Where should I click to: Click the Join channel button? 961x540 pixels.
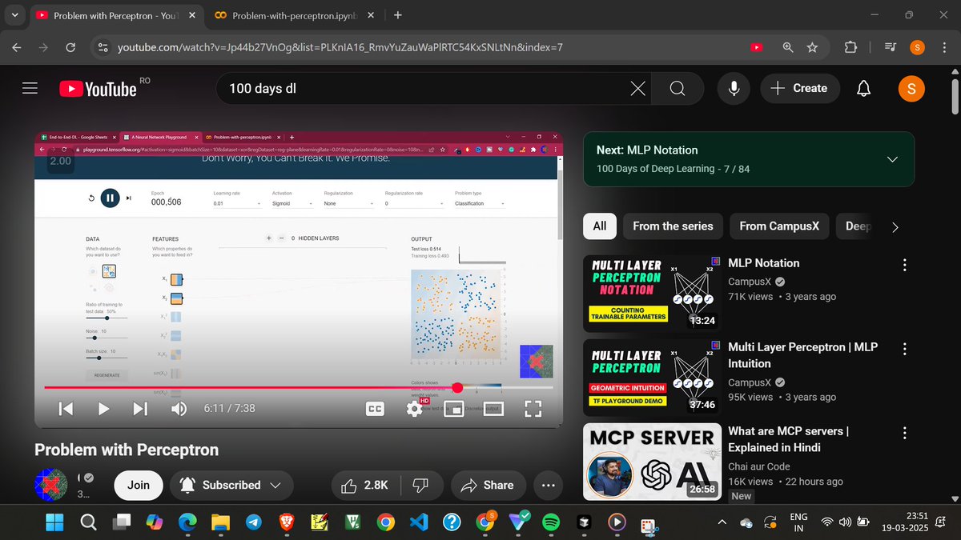(x=138, y=485)
